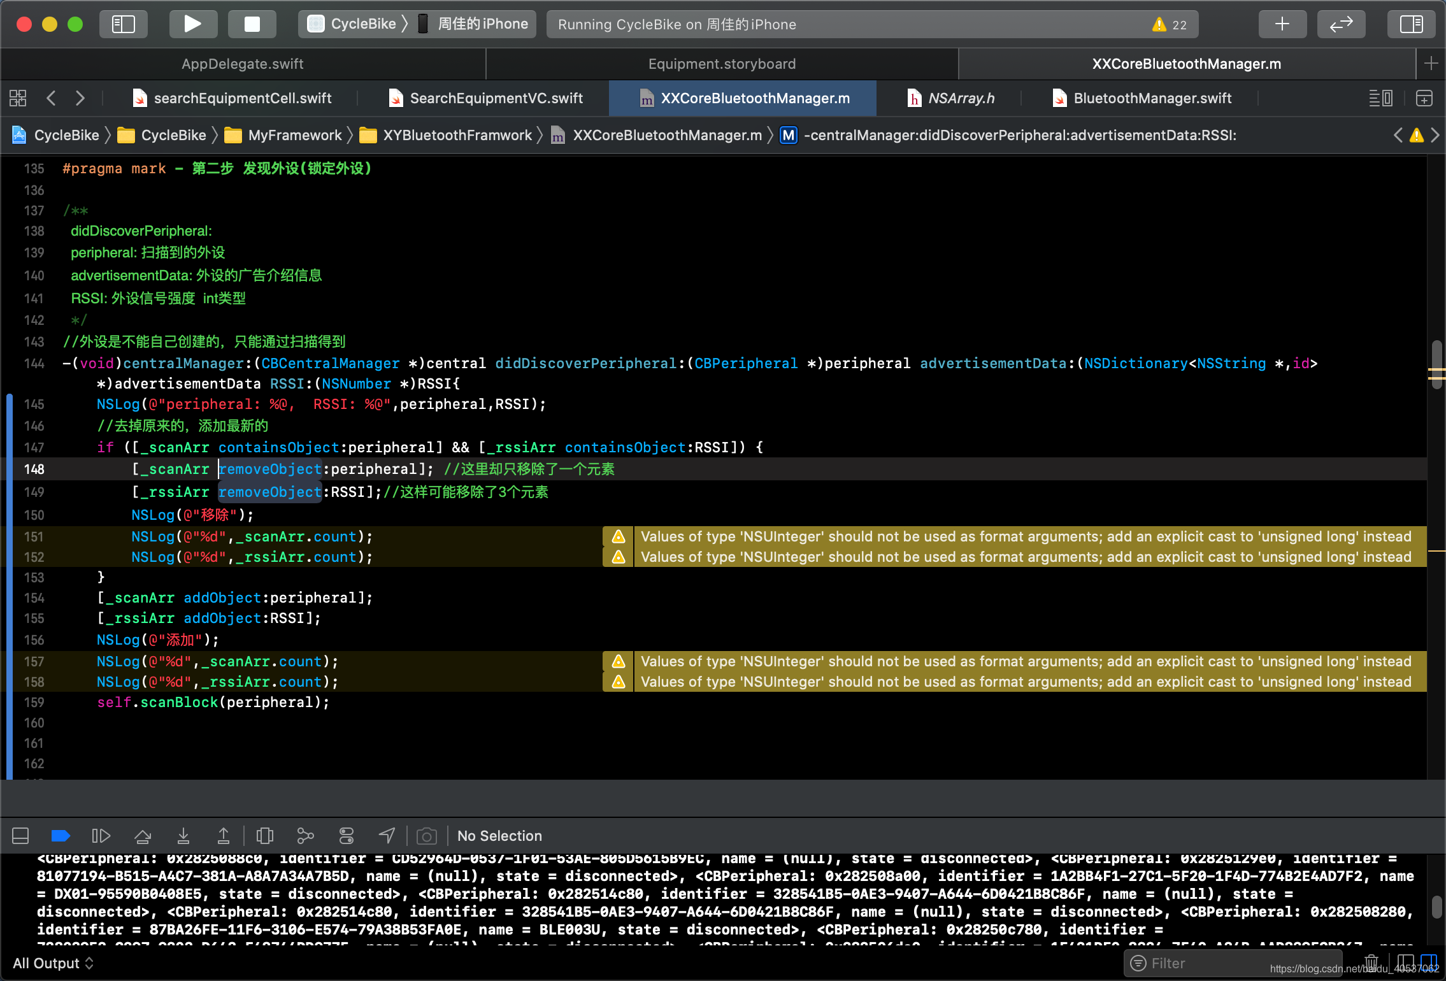This screenshot has width=1446, height=981.
Task: Click the warning icon on line 157
Action: coord(618,661)
